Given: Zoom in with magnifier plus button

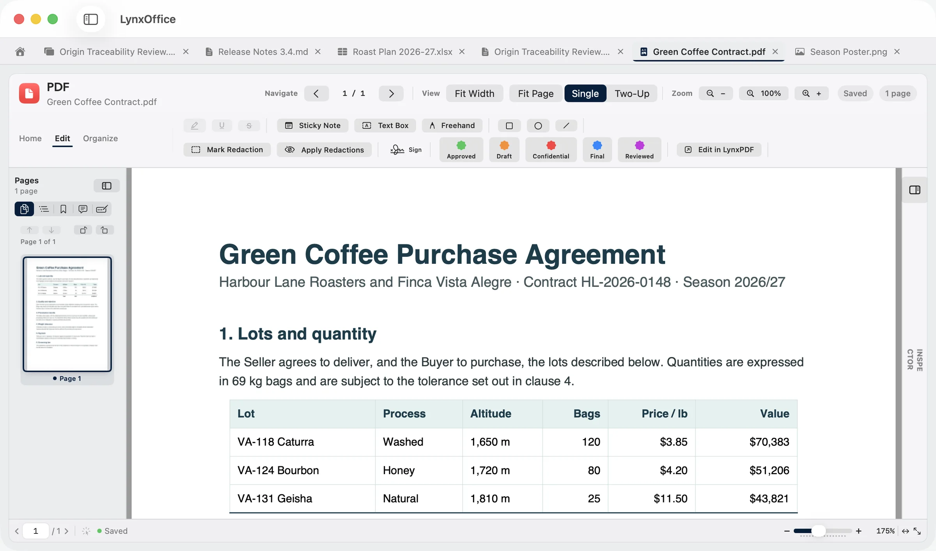Looking at the screenshot, I should (812, 93).
